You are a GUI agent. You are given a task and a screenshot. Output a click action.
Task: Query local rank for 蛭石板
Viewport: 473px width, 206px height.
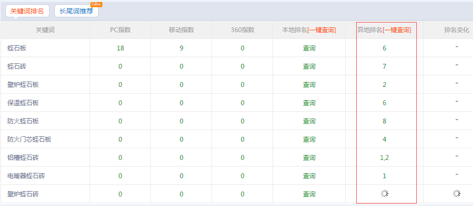pyautogui.click(x=309, y=48)
